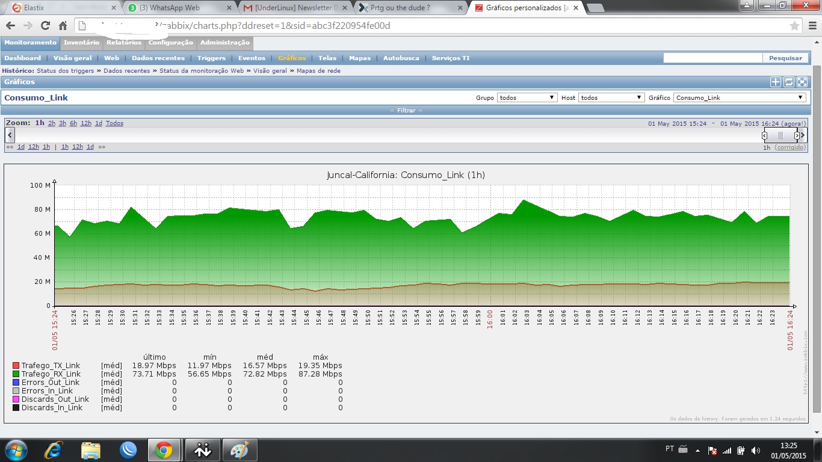Open 'Status da monitoração Web' history link
Viewport: 822px width, 462px height.
click(202, 71)
